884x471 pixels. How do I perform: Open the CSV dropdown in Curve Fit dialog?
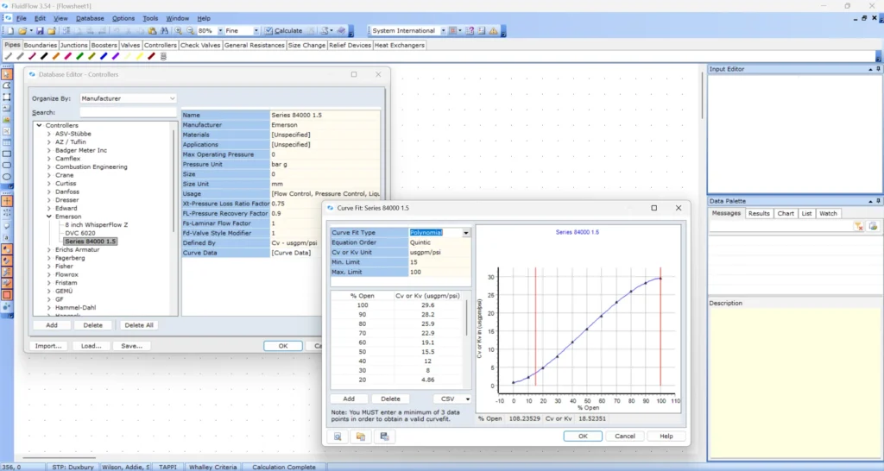click(x=467, y=399)
